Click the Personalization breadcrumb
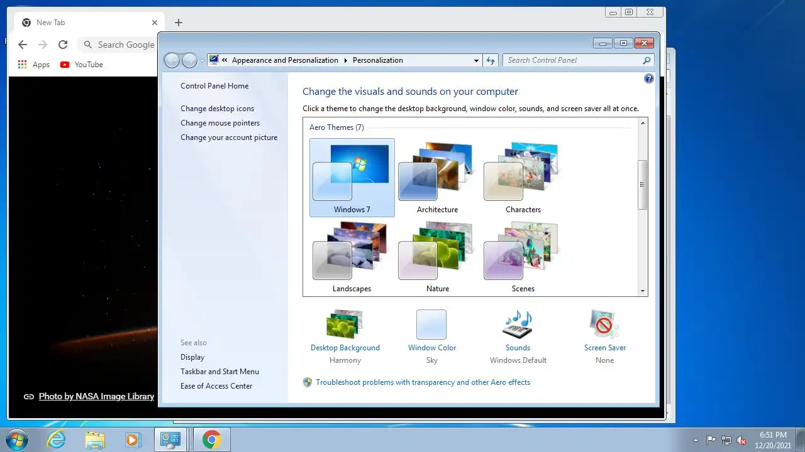 click(x=377, y=60)
